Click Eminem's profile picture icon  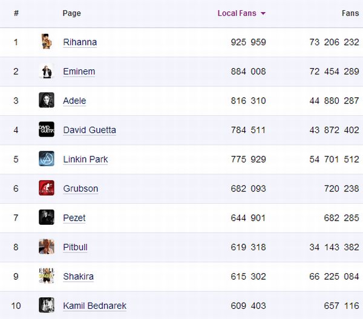pos(47,71)
